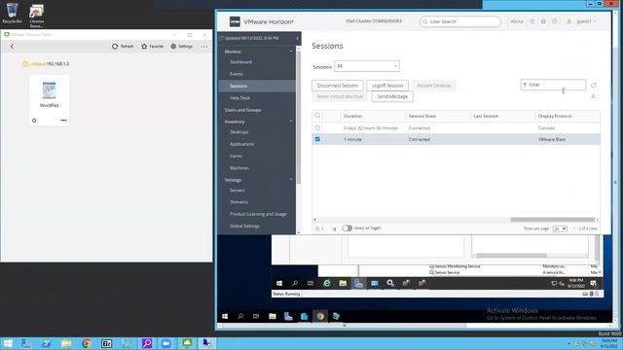Collapse the sidebar with the chevron arrow
This screenshot has width=623, height=350.
pos(297,38)
